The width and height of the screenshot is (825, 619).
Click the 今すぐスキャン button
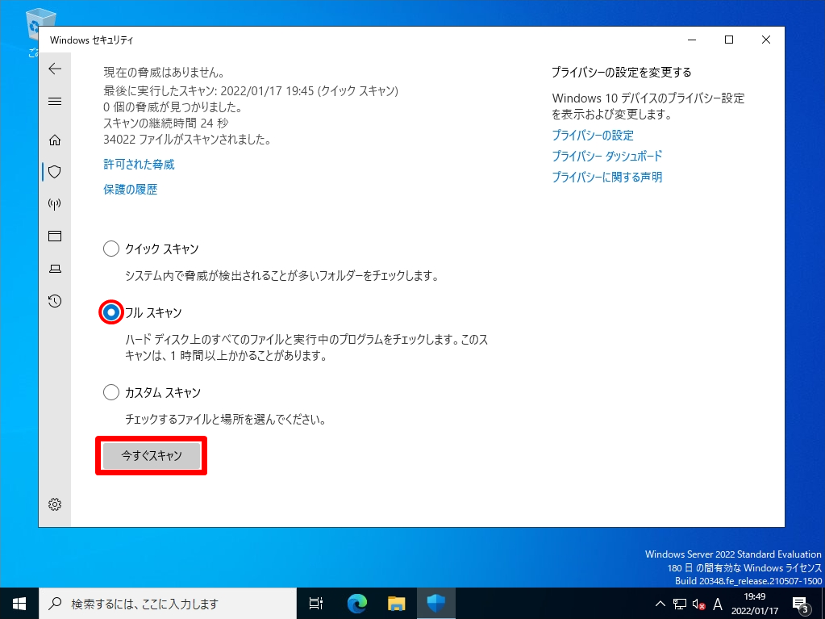click(152, 456)
